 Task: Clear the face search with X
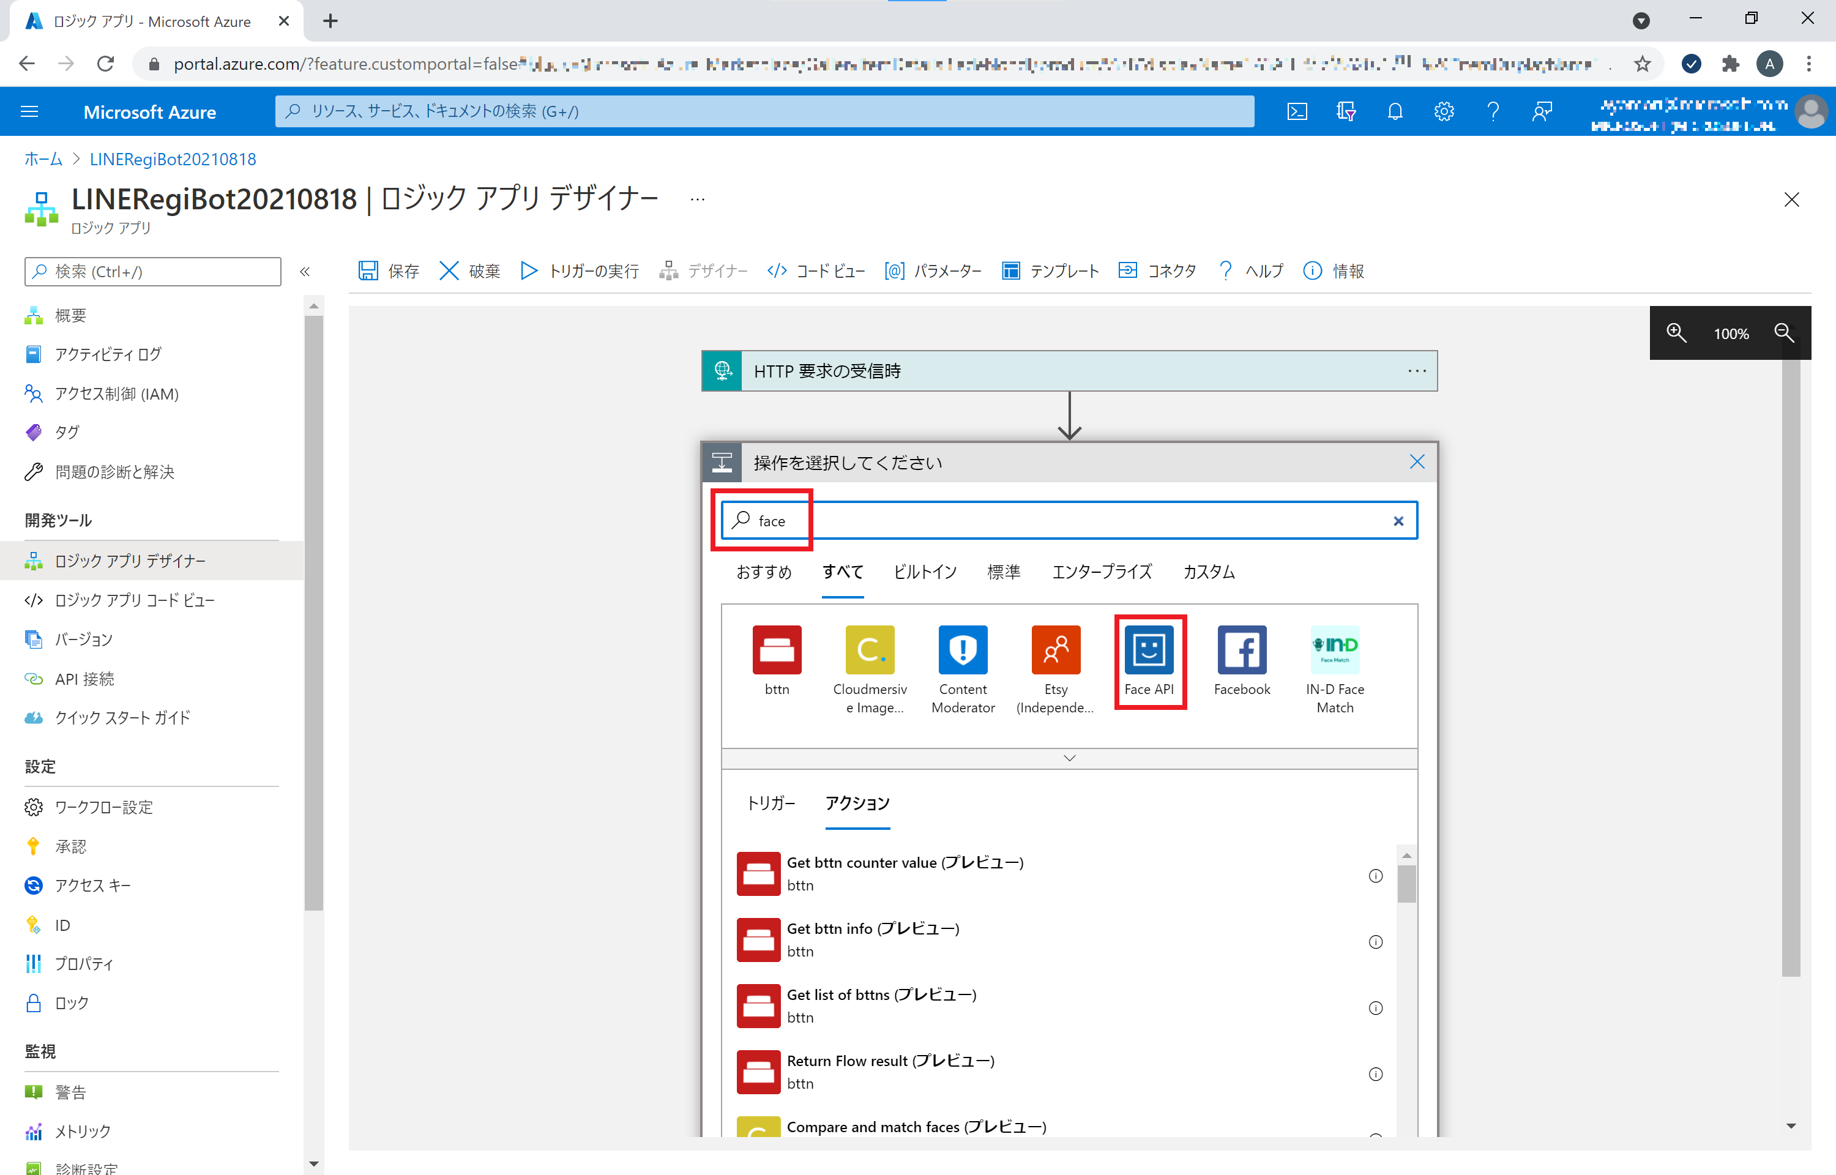[x=1398, y=520]
